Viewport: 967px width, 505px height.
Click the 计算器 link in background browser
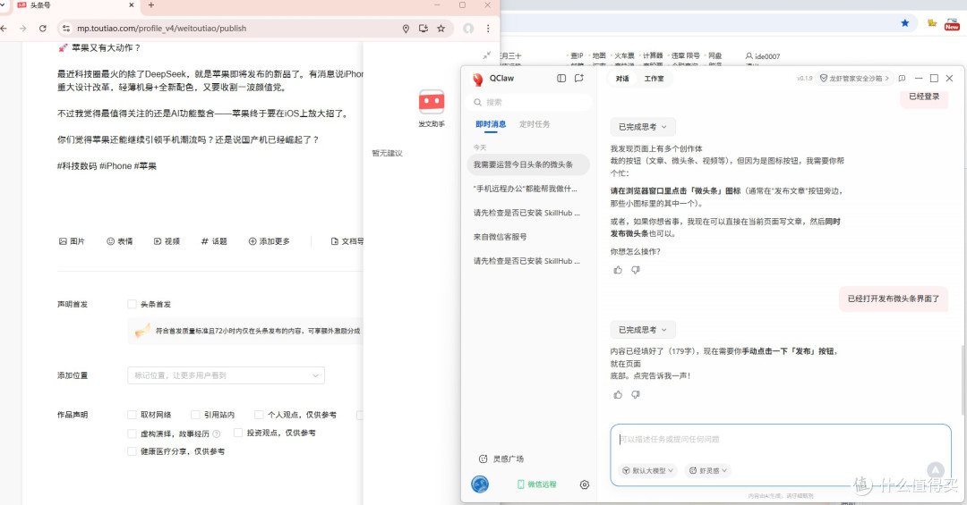coord(653,55)
